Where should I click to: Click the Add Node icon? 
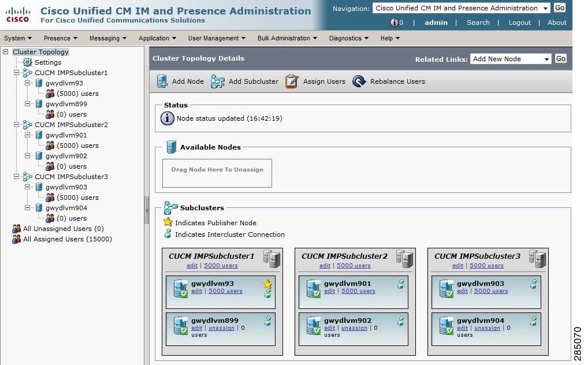(x=162, y=81)
